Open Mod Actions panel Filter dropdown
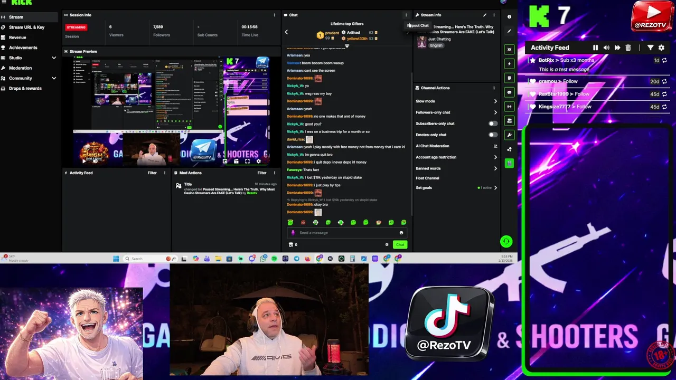 pos(262,173)
